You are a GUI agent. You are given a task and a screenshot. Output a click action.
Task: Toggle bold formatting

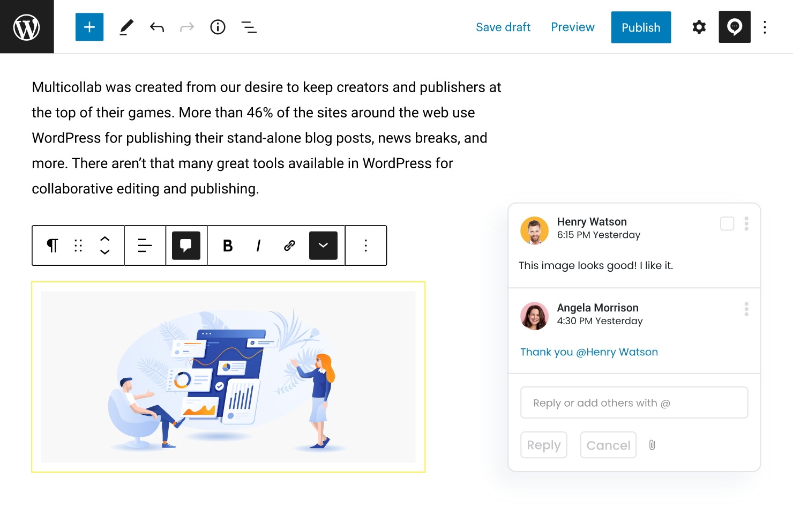228,245
